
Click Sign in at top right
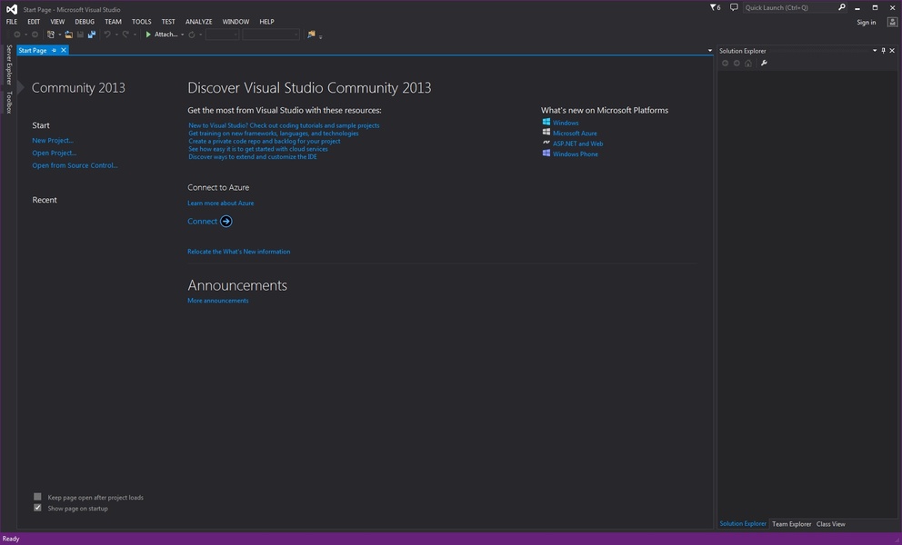pyautogui.click(x=867, y=22)
